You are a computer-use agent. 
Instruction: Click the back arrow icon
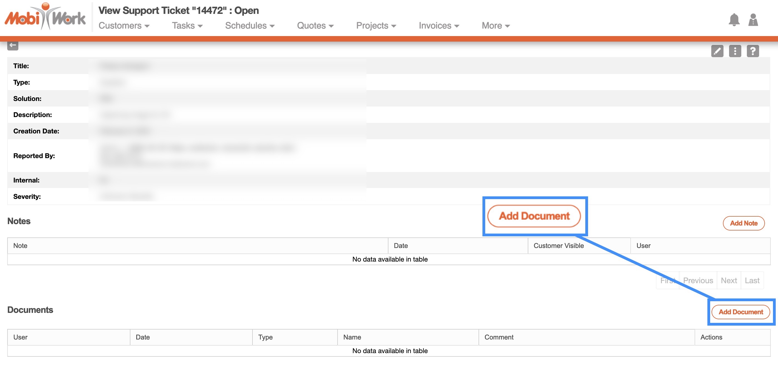[13, 45]
